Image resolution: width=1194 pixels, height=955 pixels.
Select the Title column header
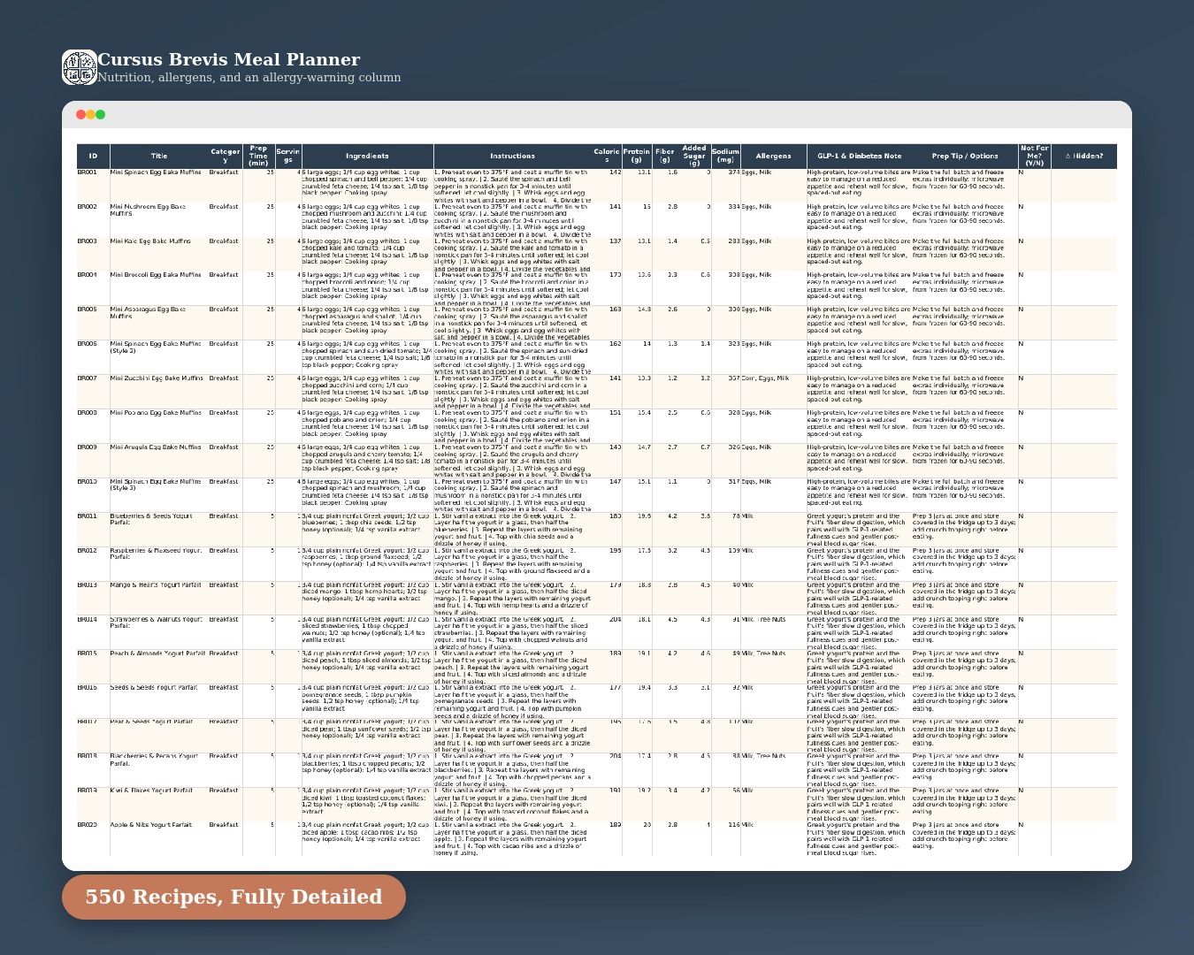[x=158, y=156]
